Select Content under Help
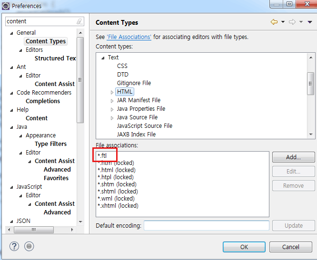This screenshot has width=317, height=260. point(37,118)
